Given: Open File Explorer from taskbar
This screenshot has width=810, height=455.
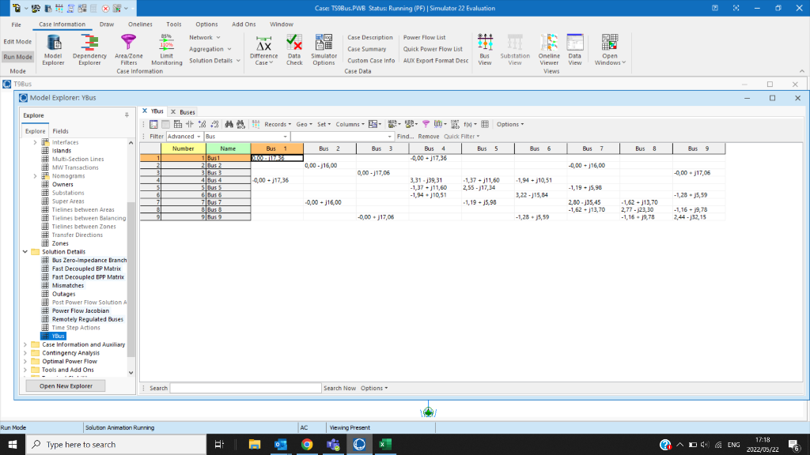Looking at the screenshot, I should click(x=254, y=444).
